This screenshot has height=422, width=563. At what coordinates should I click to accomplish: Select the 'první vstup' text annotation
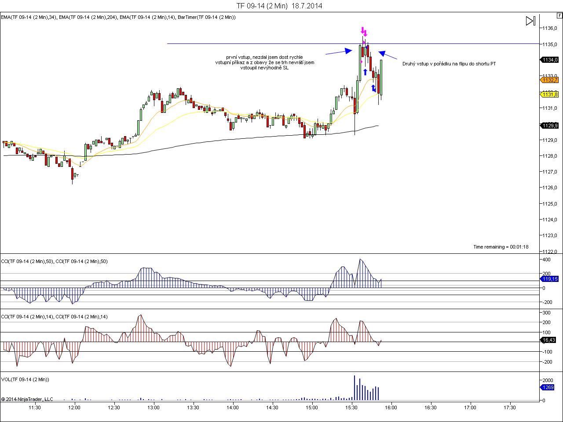click(265, 62)
